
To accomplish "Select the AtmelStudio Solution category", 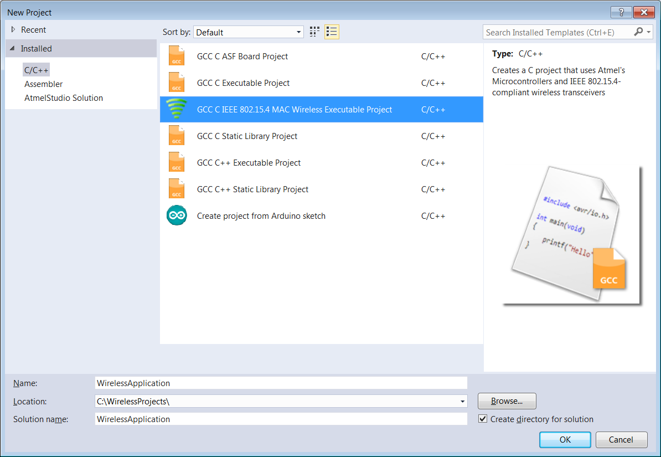I will click(x=64, y=98).
